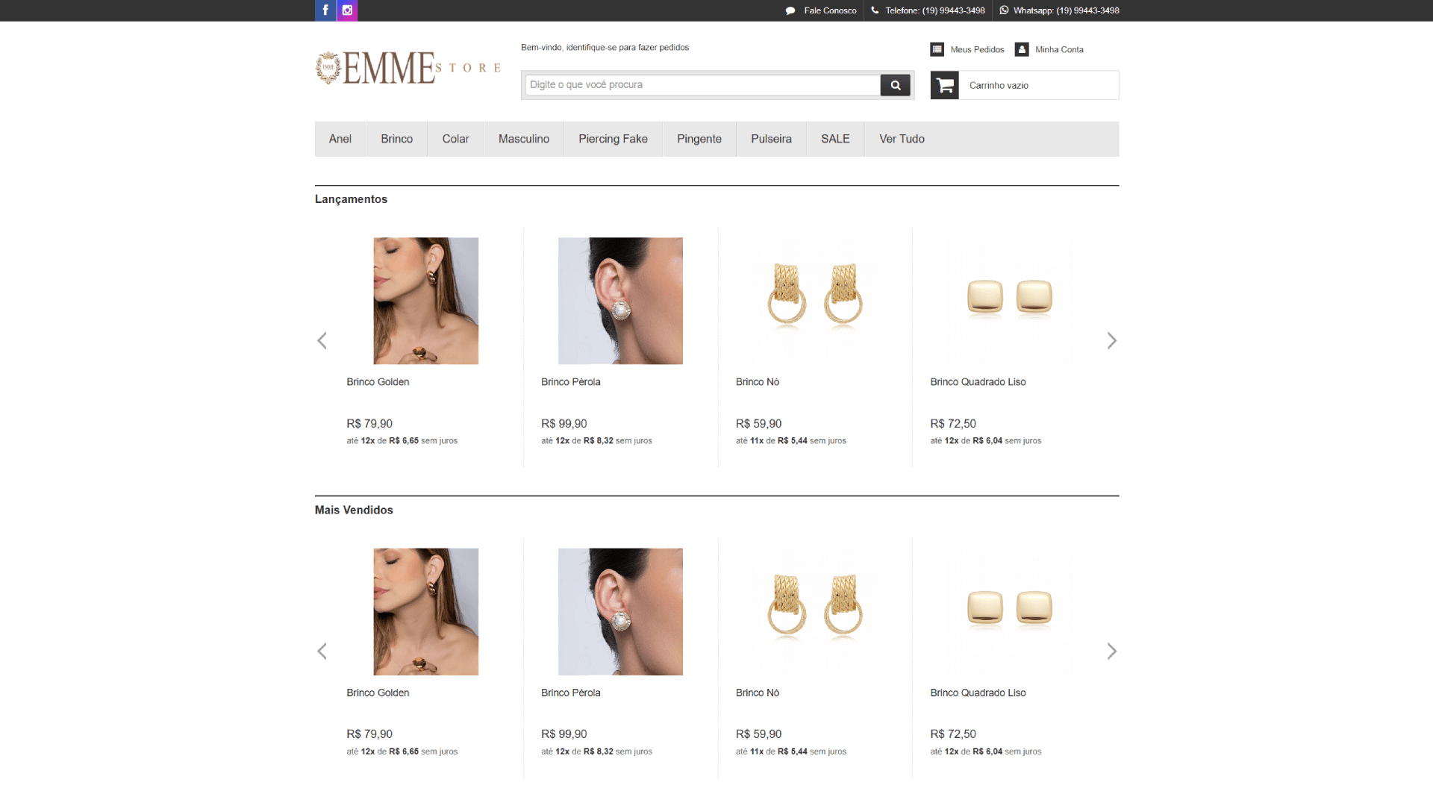Open the Instagram profile icon
The width and height of the screenshot is (1433, 806).
point(347,10)
